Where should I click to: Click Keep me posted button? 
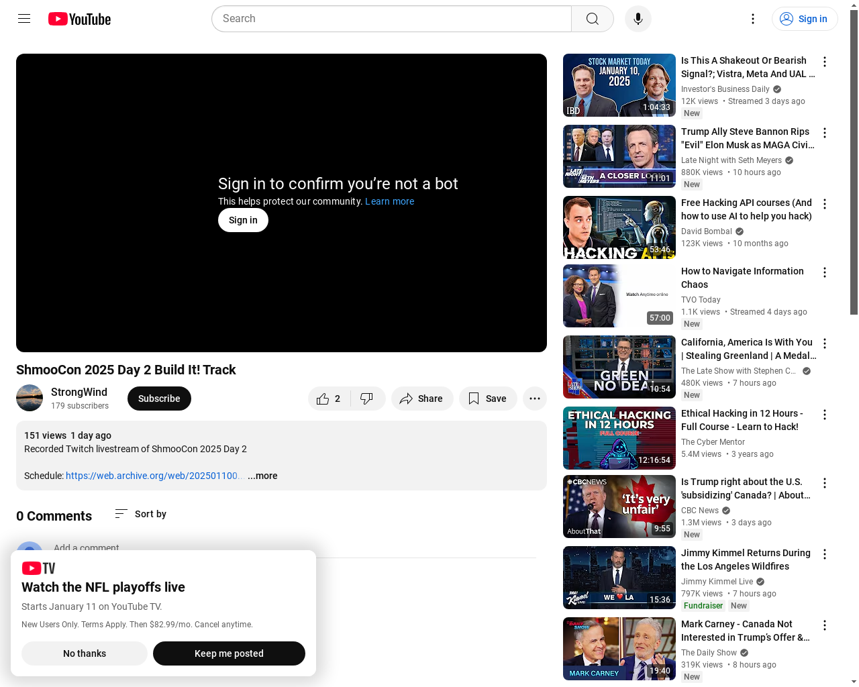click(229, 653)
